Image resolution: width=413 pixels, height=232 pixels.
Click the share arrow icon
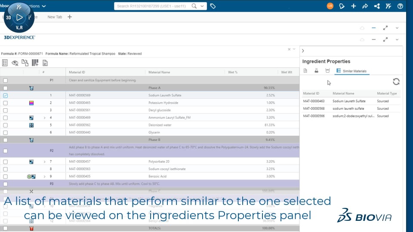pos(365,6)
